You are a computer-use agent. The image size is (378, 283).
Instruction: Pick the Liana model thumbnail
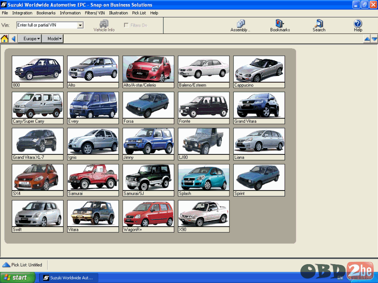259,144
